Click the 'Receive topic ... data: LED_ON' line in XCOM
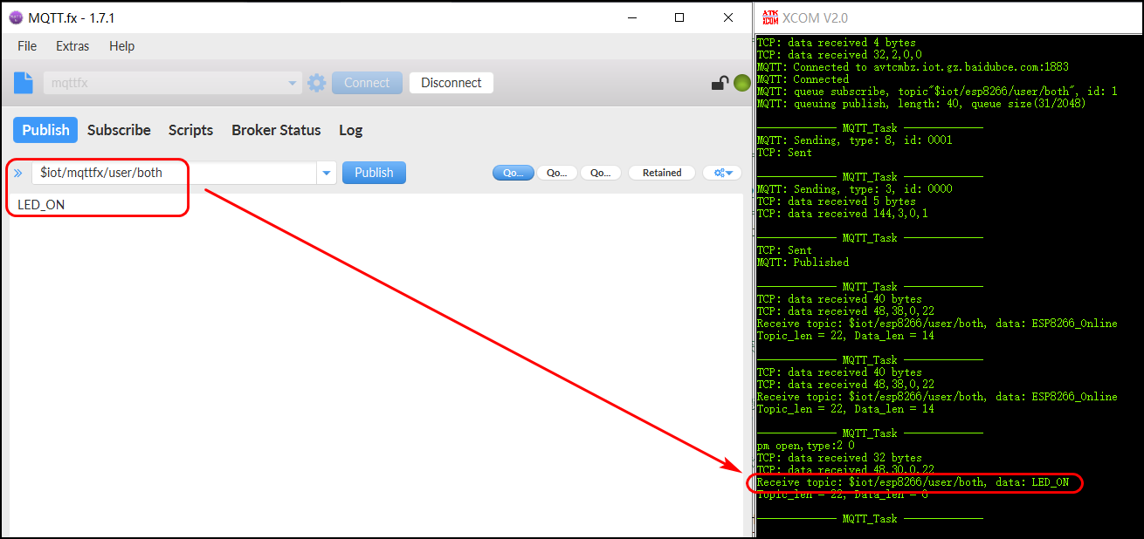This screenshot has width=1144, height=539. click(x=913, y=482)
